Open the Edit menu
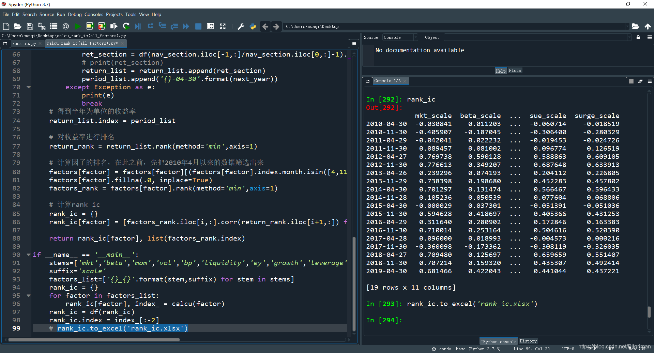 pos(16,14)
